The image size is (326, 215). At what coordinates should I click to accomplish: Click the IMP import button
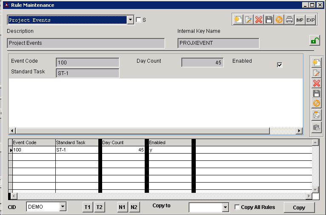[300, 20]
